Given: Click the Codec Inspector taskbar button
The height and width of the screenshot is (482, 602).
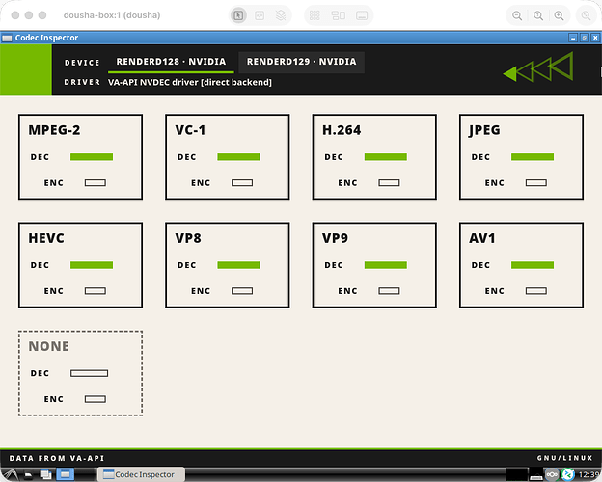Looking at the screenshot, I should pyautogui.click(x=141, y=474).
